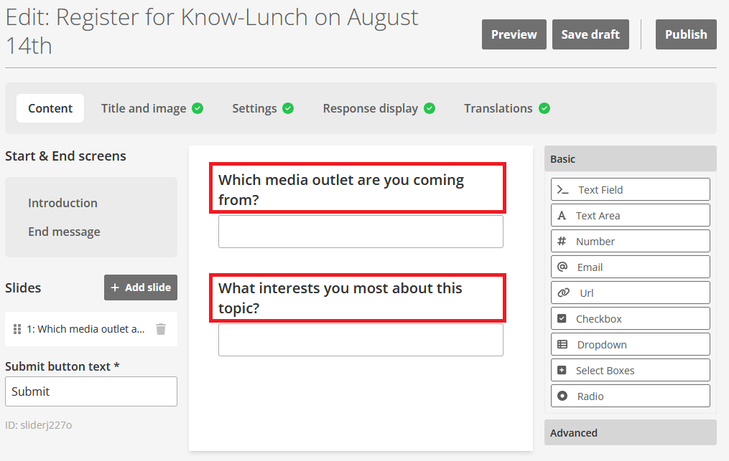Select the Text Area component icon

(562, 216)
